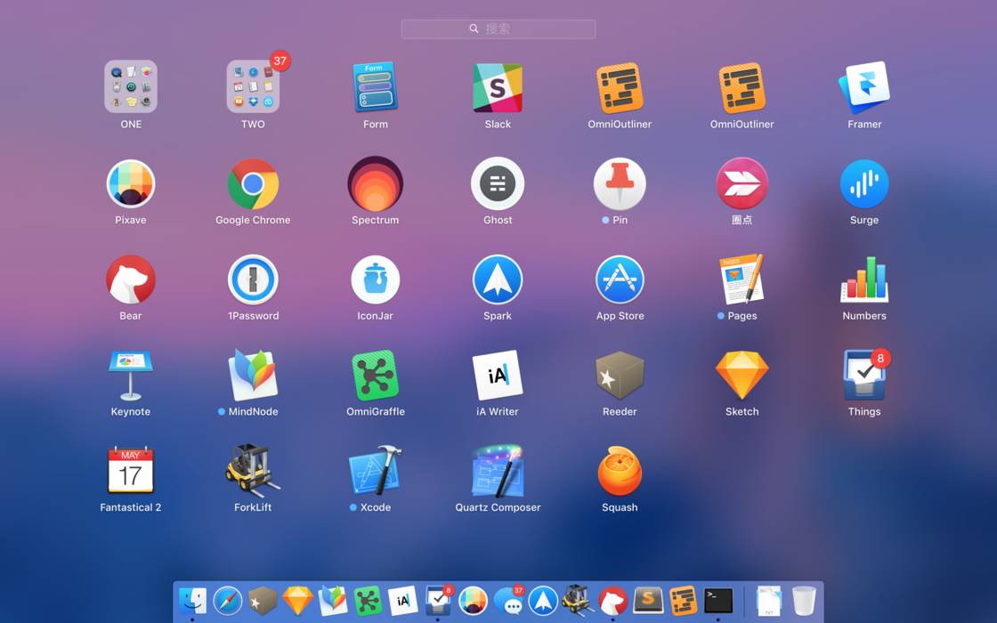Open ForkLift from the Dock
This screenshot has width=997, height=623.
(x=578, y=601)
